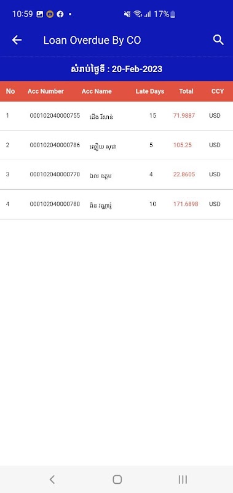Select the Total column header
Screen dimensions: 233x493
186,91
